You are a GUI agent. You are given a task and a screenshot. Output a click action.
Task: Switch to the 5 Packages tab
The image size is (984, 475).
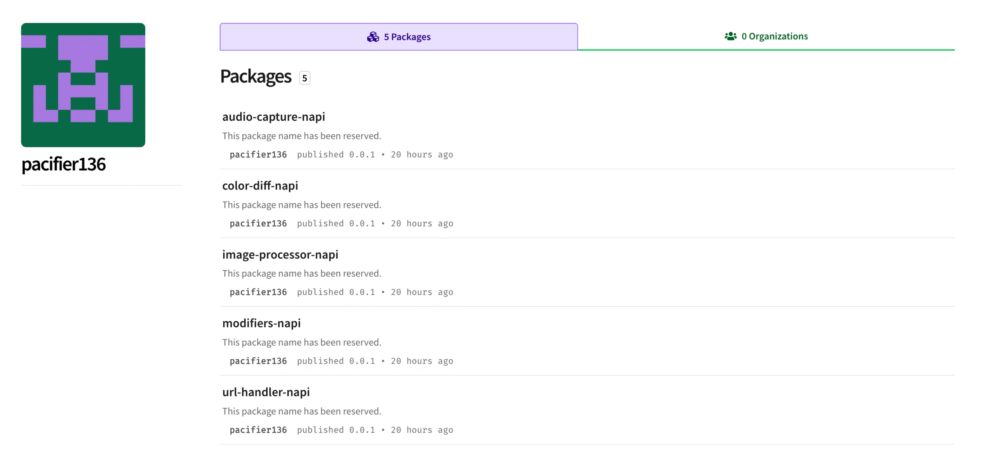[398, 37]
